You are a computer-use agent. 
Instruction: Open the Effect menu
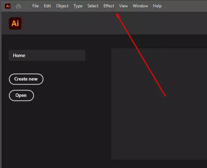(109, 6)
